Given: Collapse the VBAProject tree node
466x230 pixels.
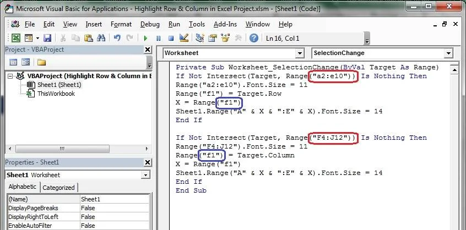Looking at the screenshot, I should (x=10, y=76).
